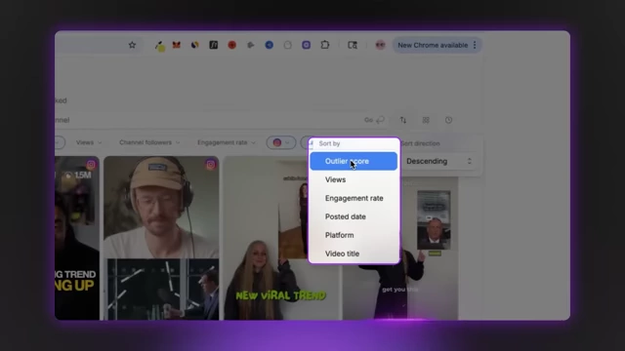The image size is (625, 351).
Task: Click the red circle extension icon
Action: click(x=232, y=45)
